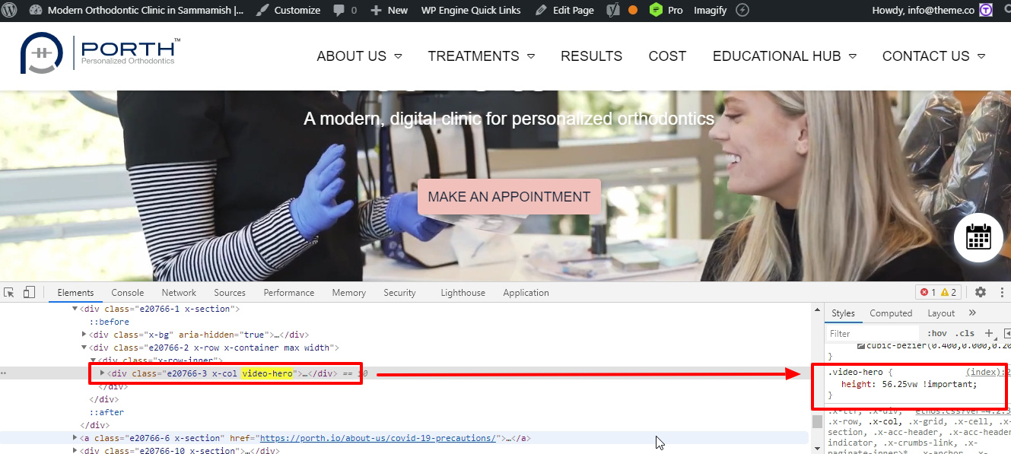The width and height of the screenshot is (1011, 454).
Task: Click the MAKE AN APPOINTMENT button
Action: (x=509, y=197)
